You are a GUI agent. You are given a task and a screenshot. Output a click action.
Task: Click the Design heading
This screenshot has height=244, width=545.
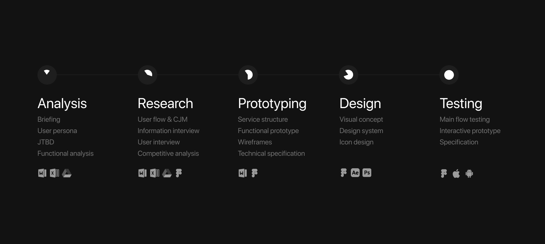click(x=360, y=104)
